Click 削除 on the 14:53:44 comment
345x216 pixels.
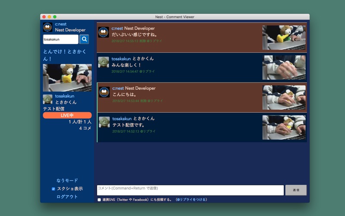point(144,101)
